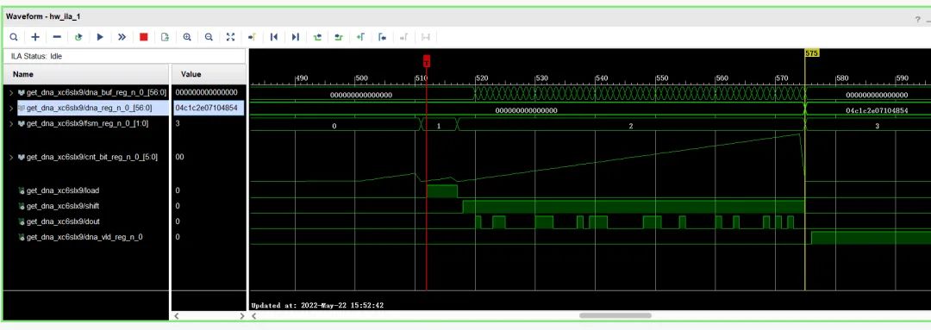
Task: Go to the last sample icon
Action: coord(295,37)
